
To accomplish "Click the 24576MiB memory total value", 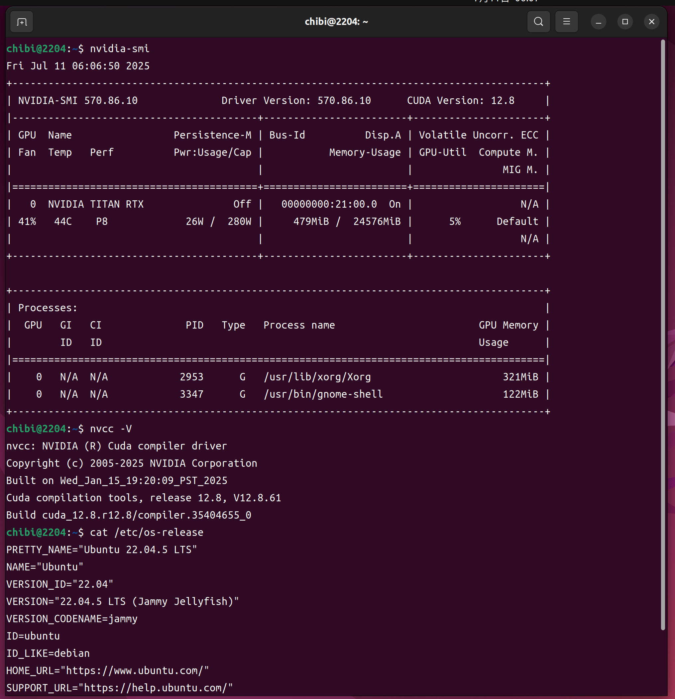I will (x=377, y=222).
